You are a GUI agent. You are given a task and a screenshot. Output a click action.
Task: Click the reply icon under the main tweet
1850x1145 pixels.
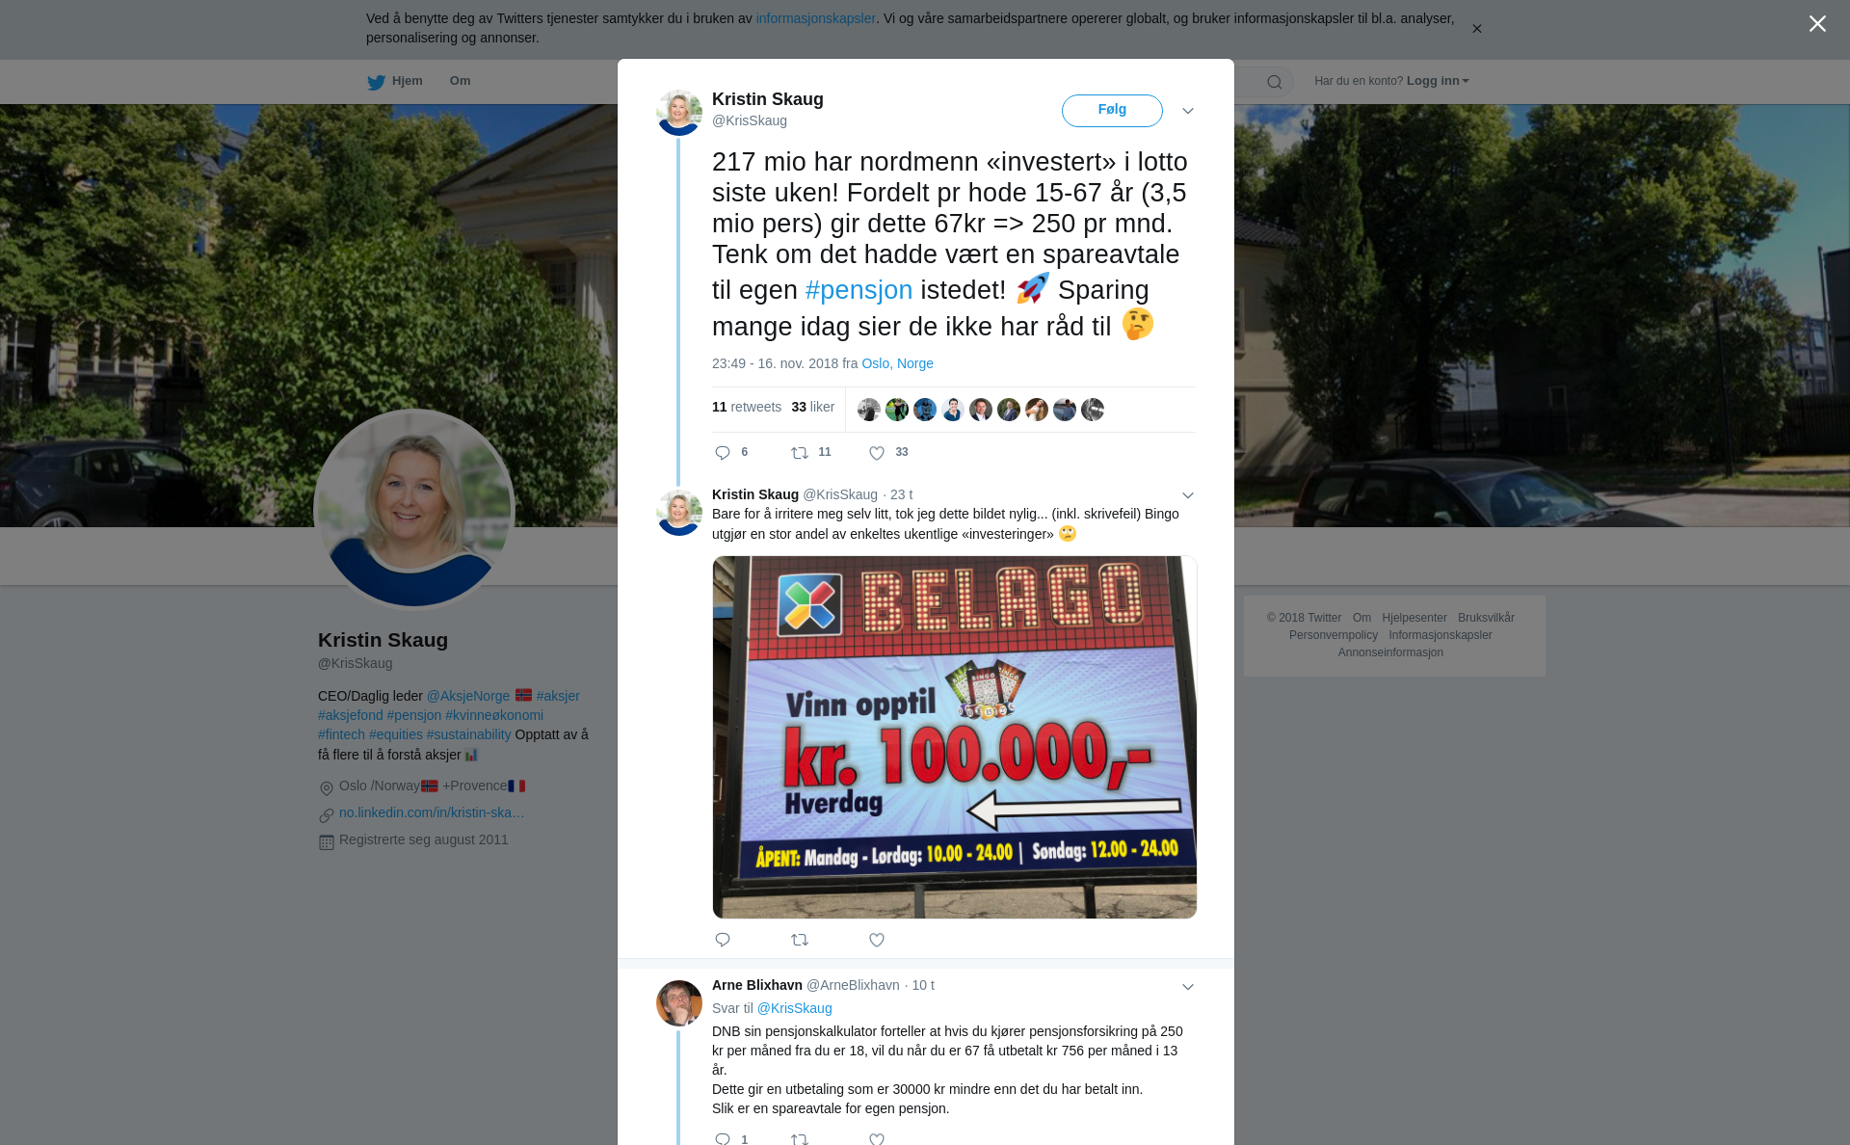click(x=723, y=453)
